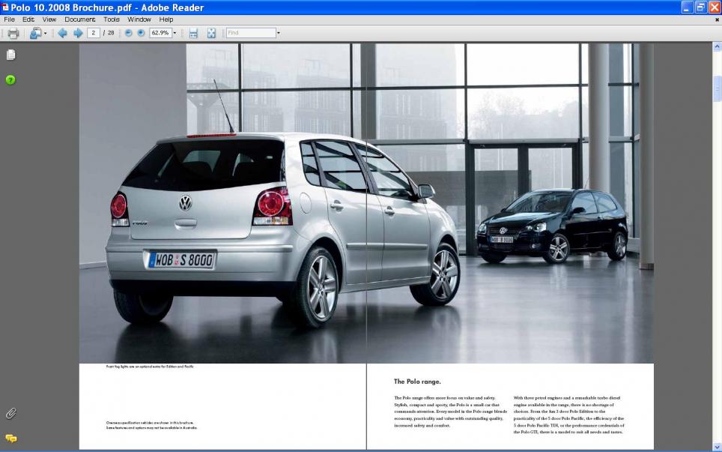Open the Pages panel in sidebar
722x452 pixels.
[x=10, y=55]
